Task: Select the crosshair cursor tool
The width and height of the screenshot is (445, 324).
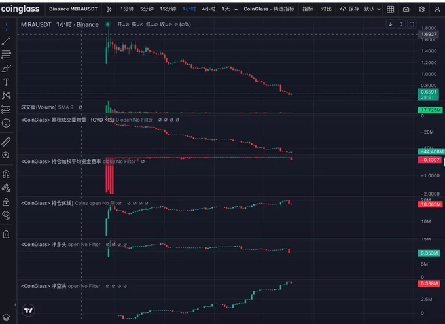Action: pyautogui.click(x=7, y=27)
